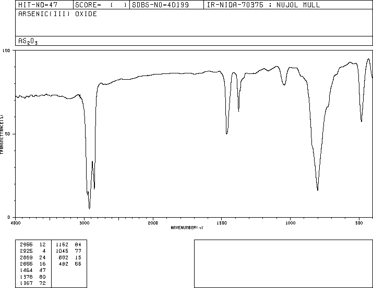Click the HIT-NO=47 header cell
The width and height of the screenshot is (373, 288).
[44, 5]
